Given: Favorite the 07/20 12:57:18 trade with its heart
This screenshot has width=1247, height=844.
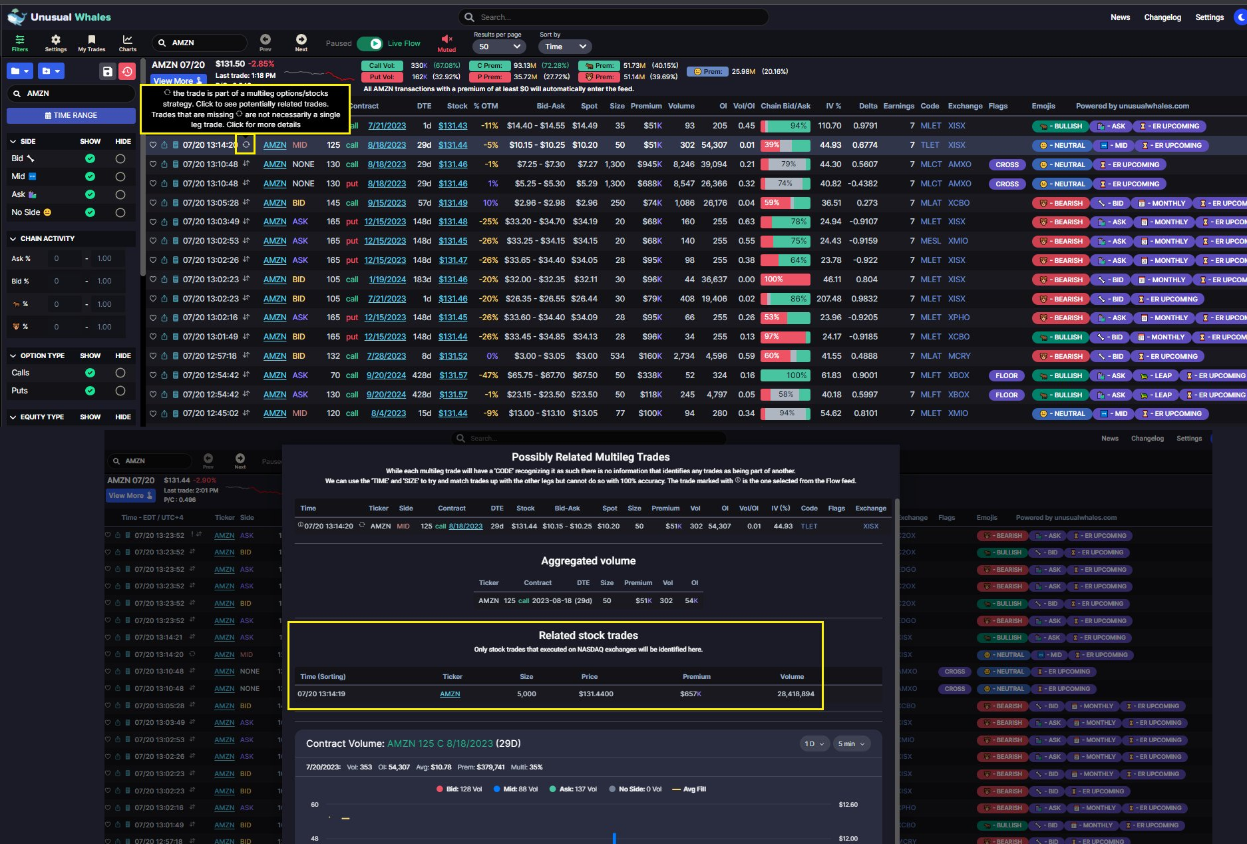Looking at the screenshot, I should (x=153, y=356).
